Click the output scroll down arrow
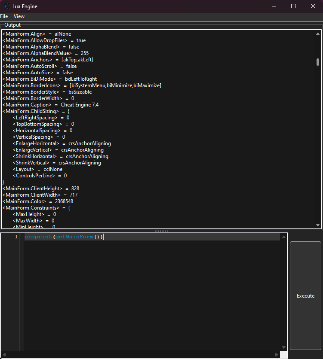This screenshot has height=359, width=323. pyautogui.click(x=318, y=225)
